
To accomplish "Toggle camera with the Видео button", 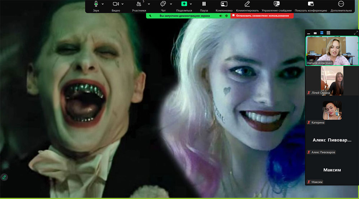I will click(x=116, y=6).
